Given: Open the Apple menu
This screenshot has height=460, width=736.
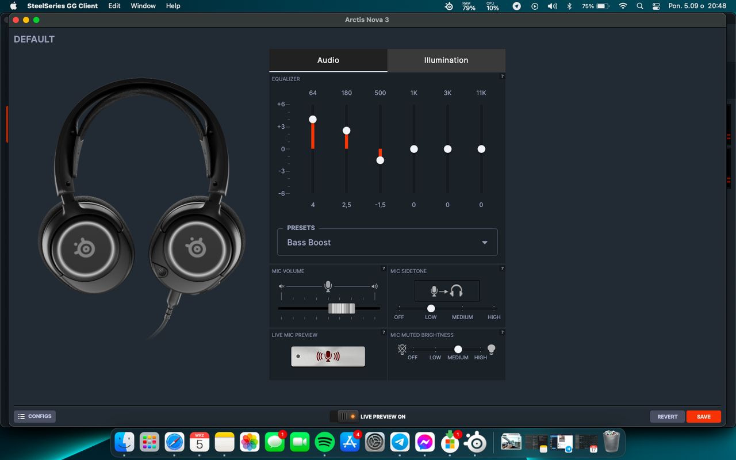Looking at the screenshot, I should pyautogui.click(x=13, y=6).
